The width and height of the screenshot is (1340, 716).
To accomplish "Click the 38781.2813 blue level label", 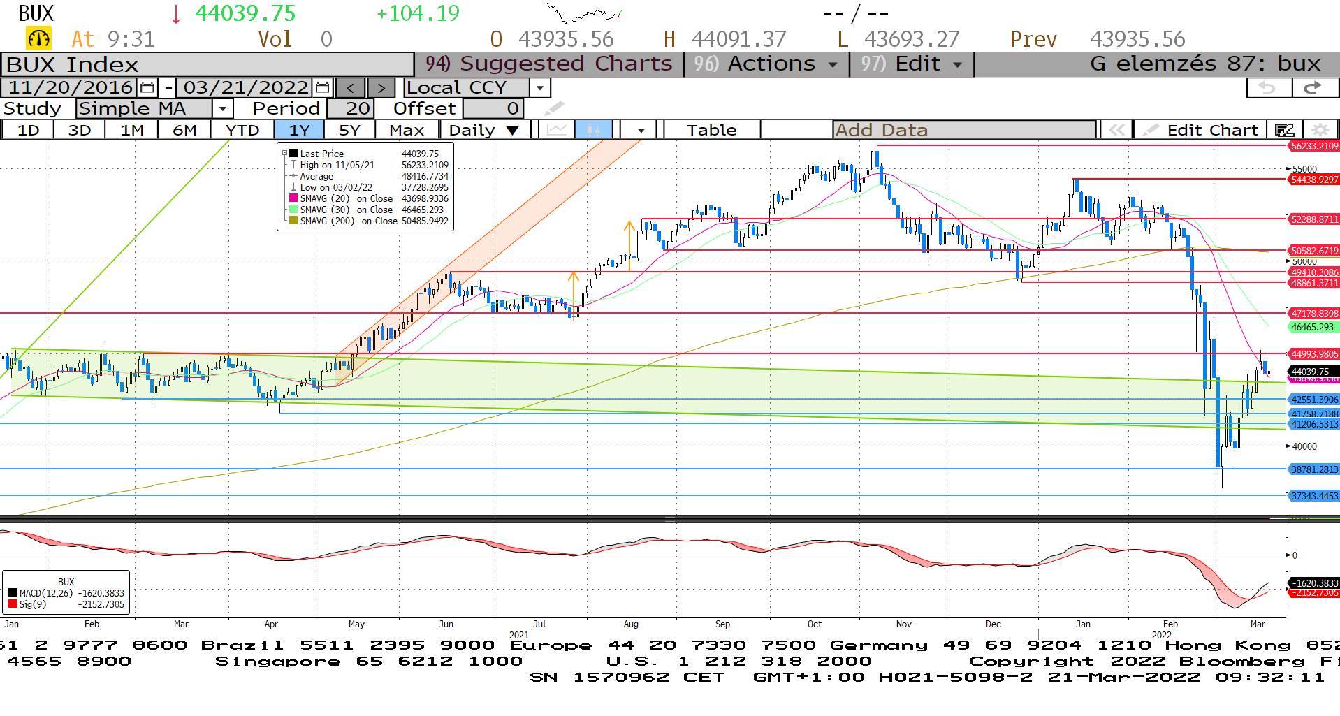I will pos(1314,469).
